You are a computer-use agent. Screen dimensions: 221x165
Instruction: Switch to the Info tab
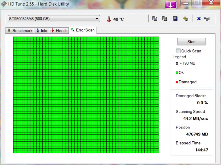pos(42,31)
